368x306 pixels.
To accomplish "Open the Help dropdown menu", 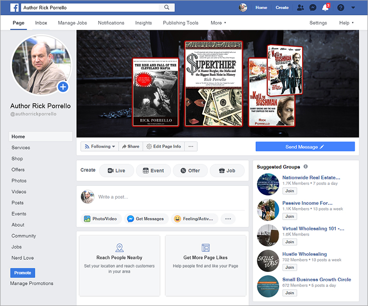I will pyautogui.click(x=346, y=23).
